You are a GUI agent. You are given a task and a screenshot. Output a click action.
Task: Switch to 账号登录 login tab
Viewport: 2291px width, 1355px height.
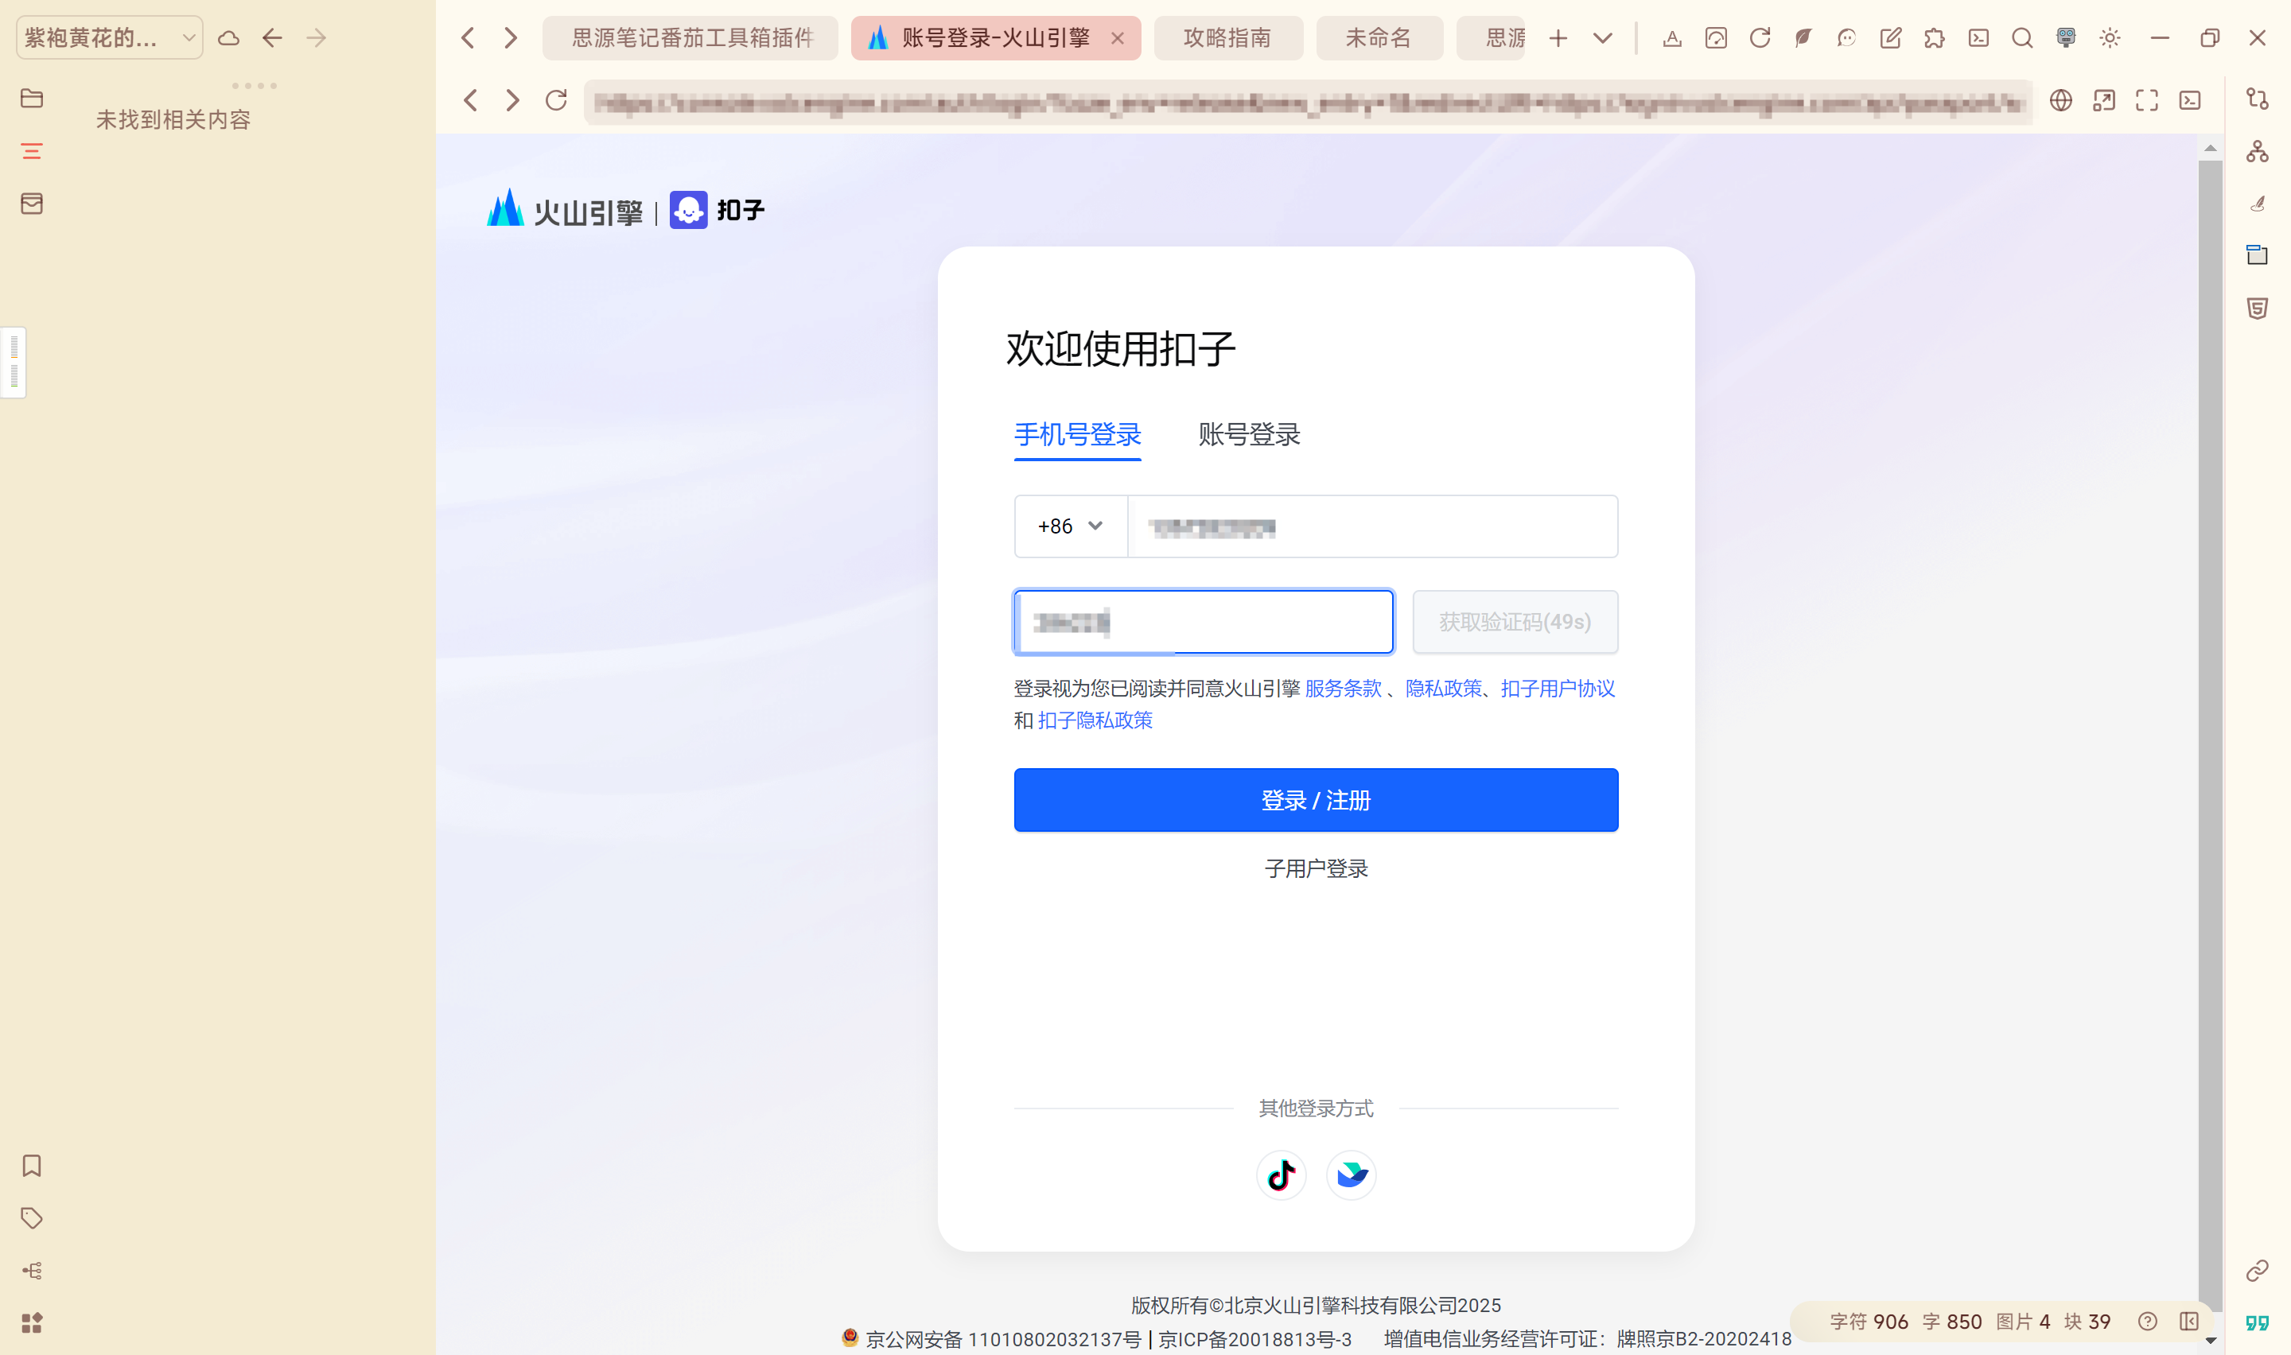[1248, 435]
